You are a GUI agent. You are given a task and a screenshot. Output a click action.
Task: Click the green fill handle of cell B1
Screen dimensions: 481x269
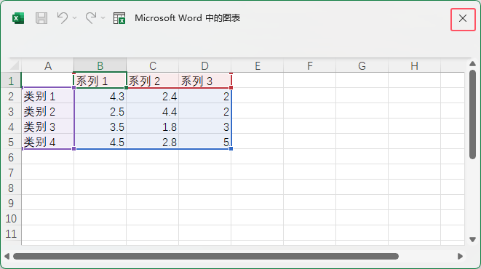pyautogui.click(x=126, y=88)
